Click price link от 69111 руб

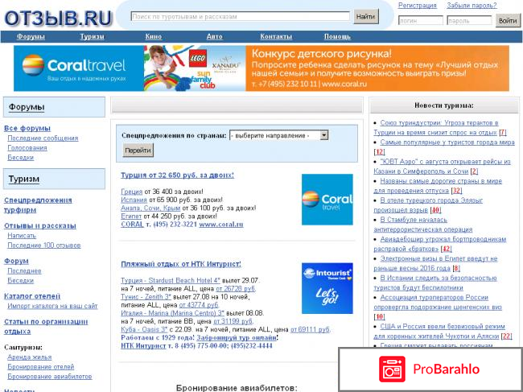pos(311,329)
